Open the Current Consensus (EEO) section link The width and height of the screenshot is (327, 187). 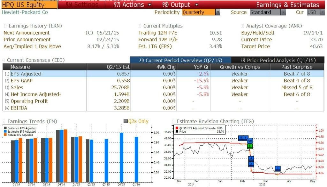click(x=36, y=60)
